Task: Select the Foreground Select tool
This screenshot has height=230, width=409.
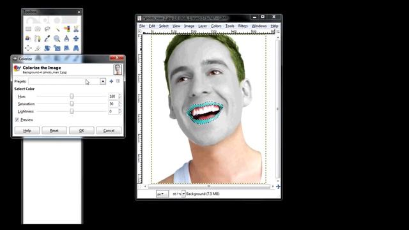Action: click(28, 38)
